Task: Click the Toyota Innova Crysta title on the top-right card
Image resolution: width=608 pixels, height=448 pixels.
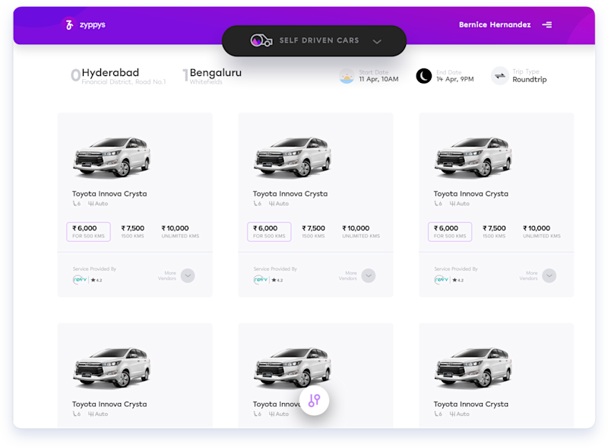Action: [470, 194]
